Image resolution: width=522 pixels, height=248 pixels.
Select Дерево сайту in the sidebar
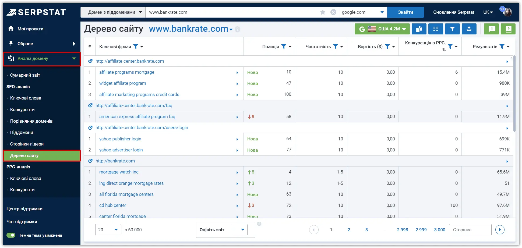coord(42,156)
